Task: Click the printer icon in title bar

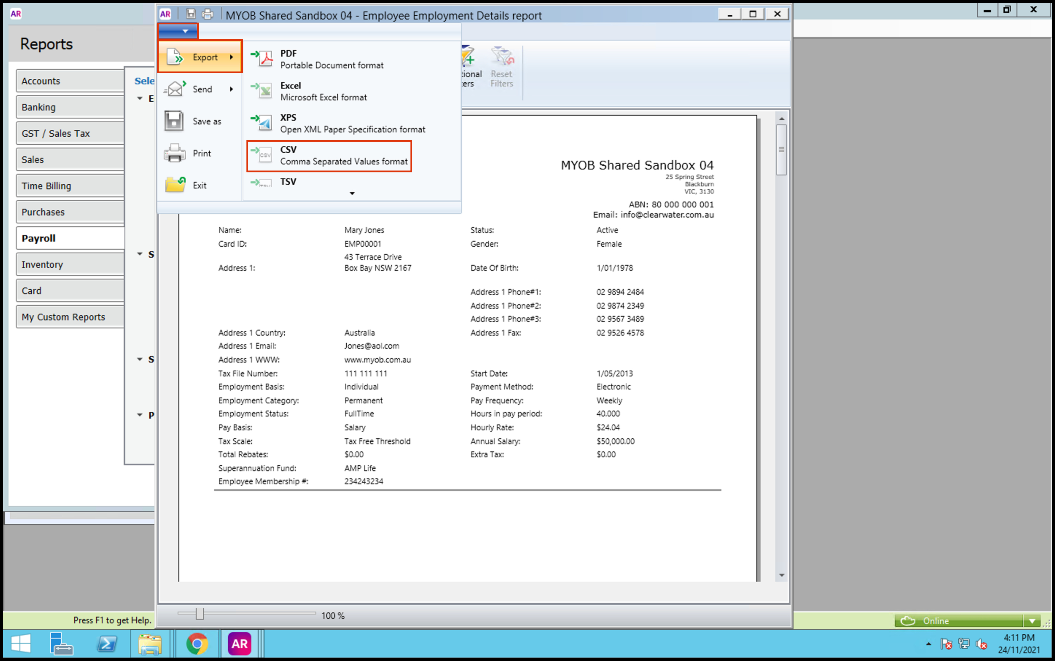Action: (x=208, y=14)
